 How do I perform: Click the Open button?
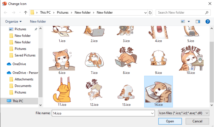pyautogui.click(x=170, y=121)
